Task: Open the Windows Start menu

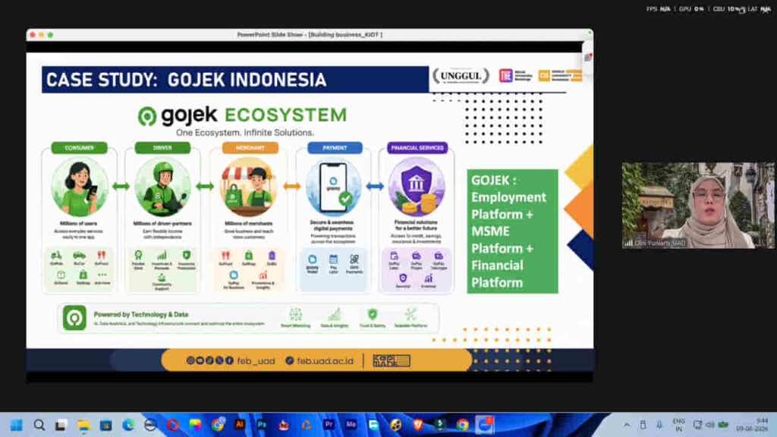Action: pos(17,425)
